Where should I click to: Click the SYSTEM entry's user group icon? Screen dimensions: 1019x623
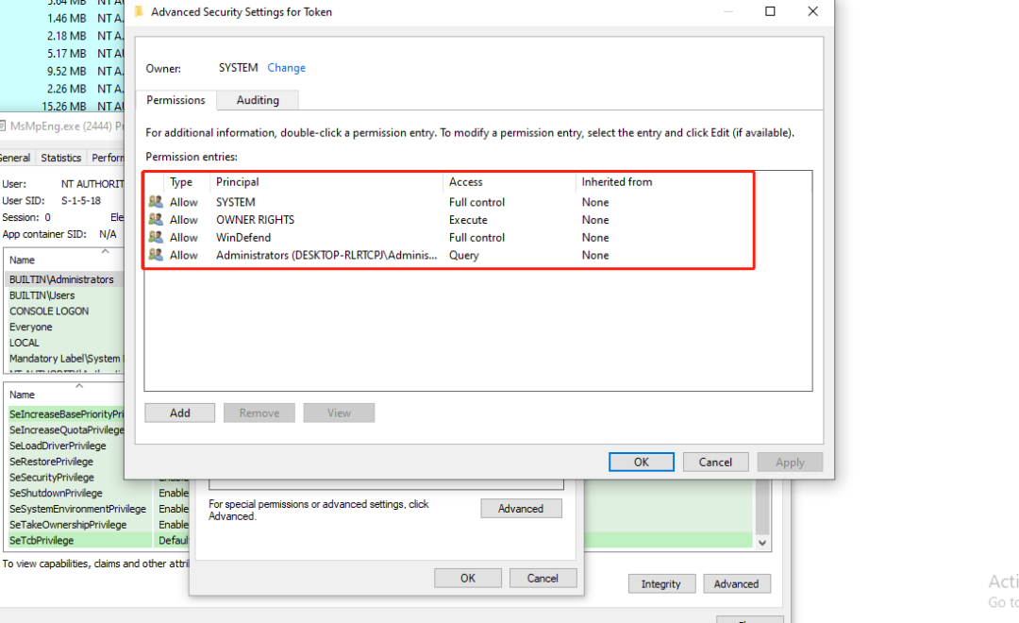pos(156,202)
